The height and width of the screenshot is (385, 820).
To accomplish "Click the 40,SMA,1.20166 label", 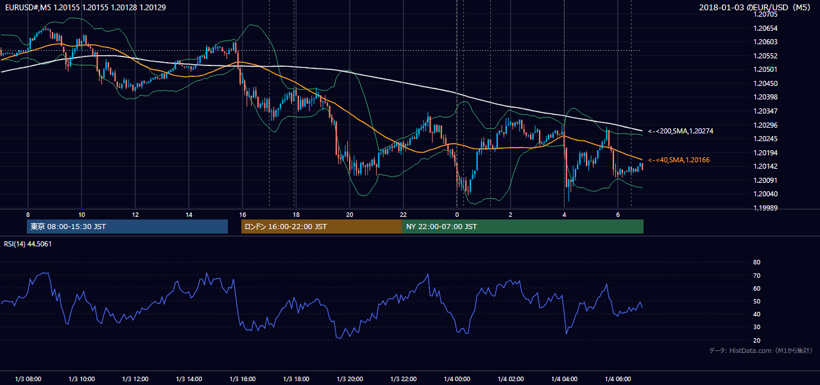I will tap(679, 160).
